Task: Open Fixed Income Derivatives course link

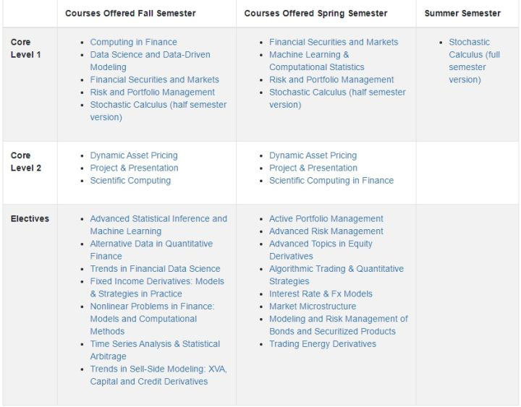Action: (157, 281)
